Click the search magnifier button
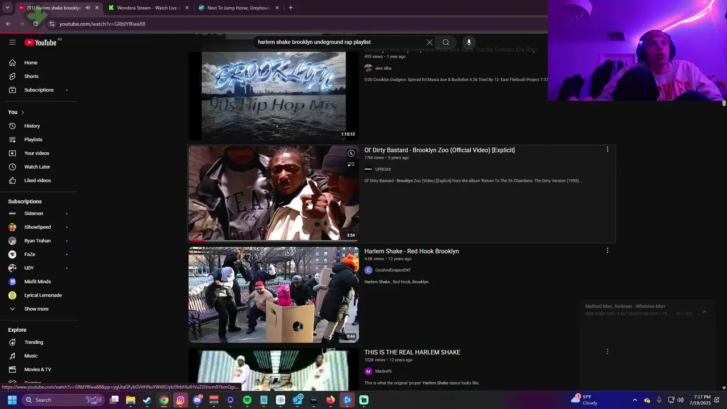Screen dimensions: 727x409 (x=446, y=42)
